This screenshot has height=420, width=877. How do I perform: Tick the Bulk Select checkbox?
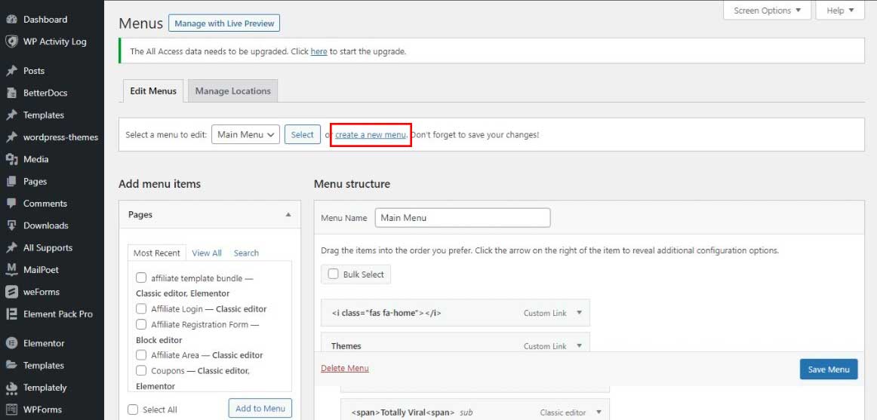[x=334, y=274]
